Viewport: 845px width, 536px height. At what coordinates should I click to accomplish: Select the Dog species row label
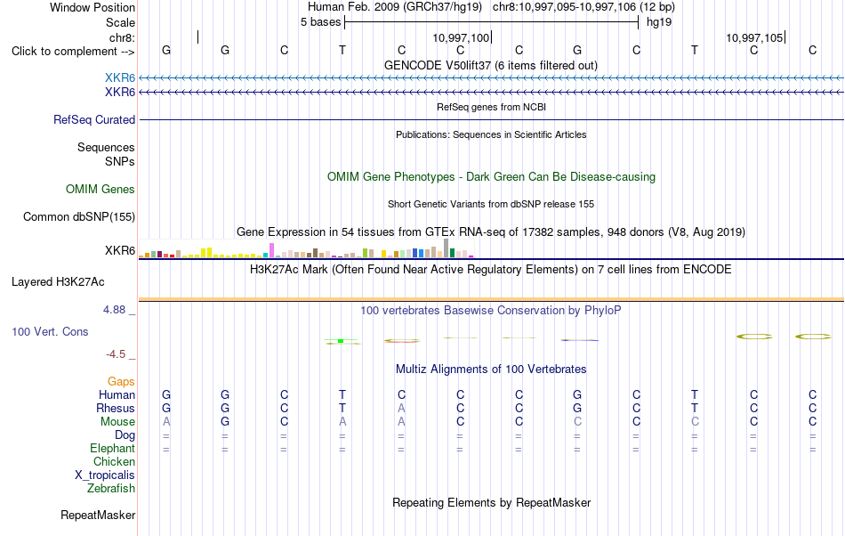125,435
